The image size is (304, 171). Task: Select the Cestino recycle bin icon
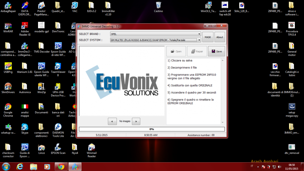[158, 7]
